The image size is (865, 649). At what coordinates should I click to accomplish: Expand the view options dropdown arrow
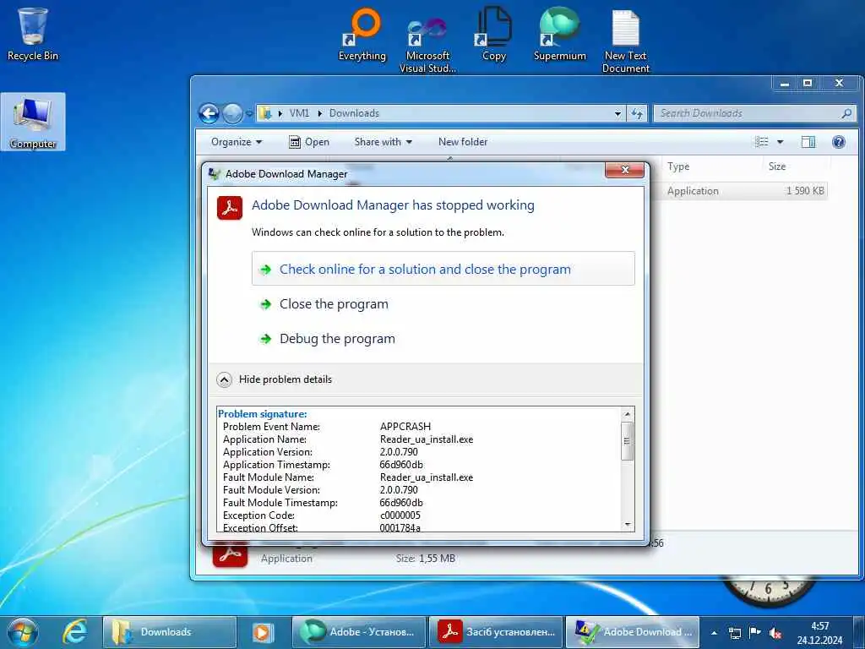780,142
